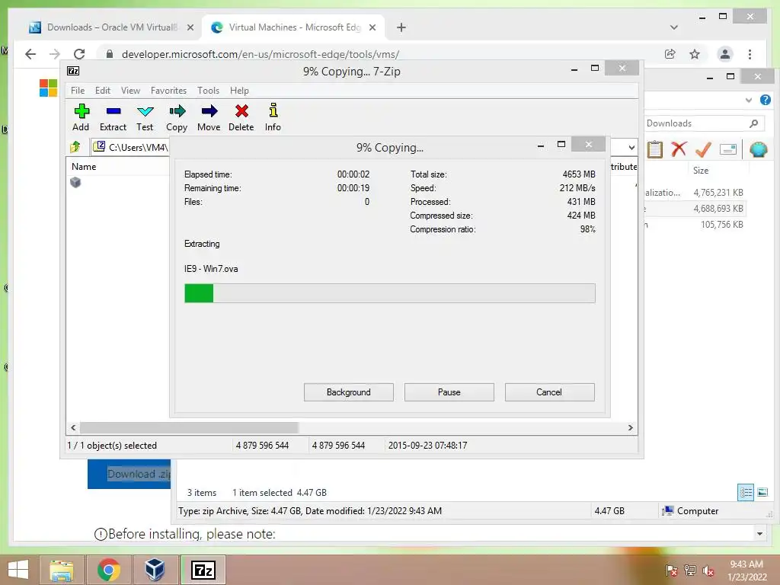Expand the 7-Zip address path dropdown
The height and width of the screenshot is (585, 780).
pyautogui.click(x=631, y=147)
